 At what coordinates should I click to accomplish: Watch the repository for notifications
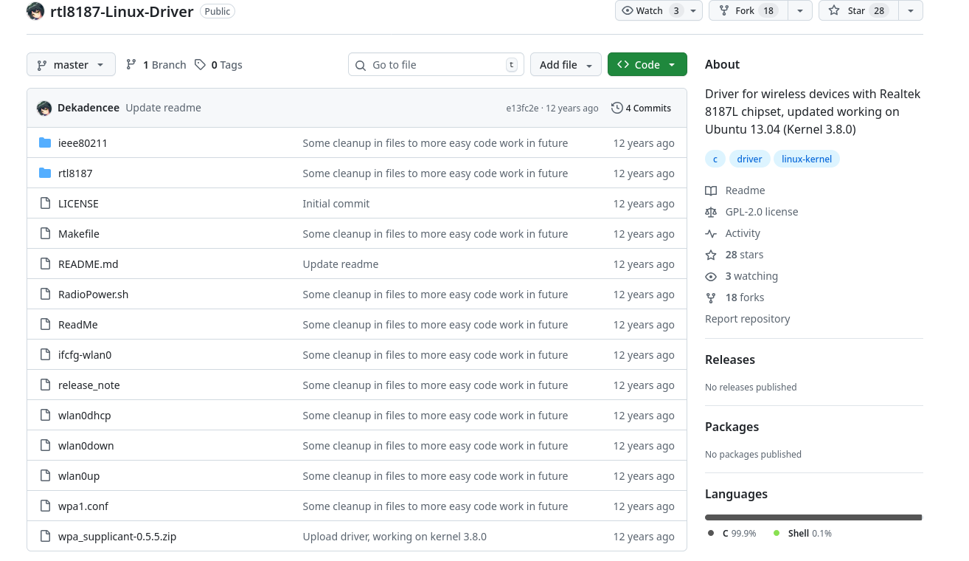pos(659,10)
